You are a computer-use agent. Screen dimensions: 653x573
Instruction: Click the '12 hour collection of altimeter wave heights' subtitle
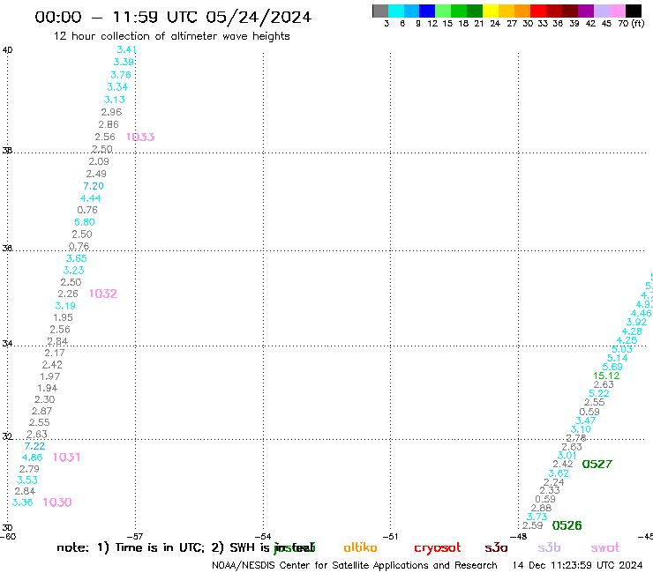[x=171, y=36]
